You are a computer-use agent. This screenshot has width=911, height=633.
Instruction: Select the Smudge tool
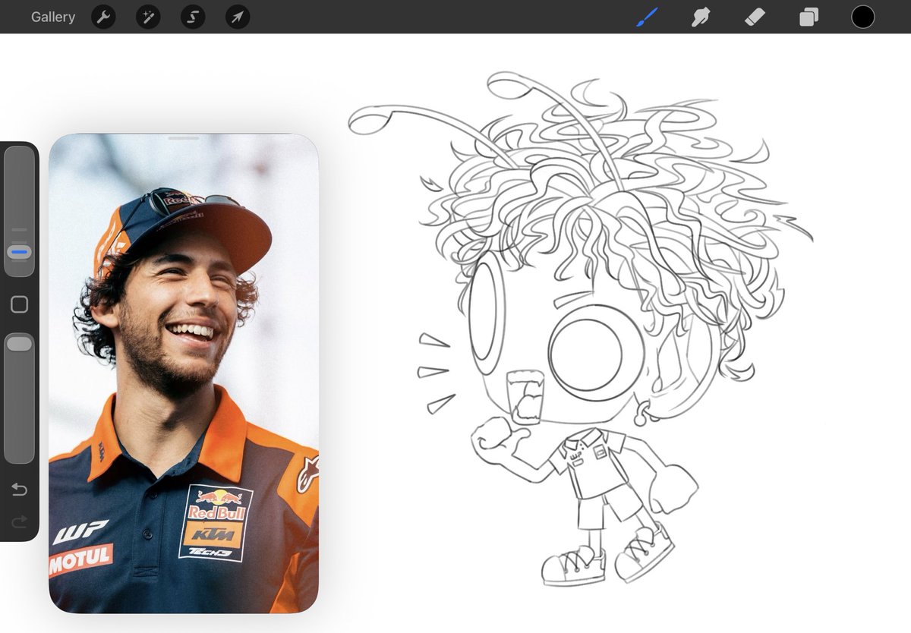(x=701, y=17)
